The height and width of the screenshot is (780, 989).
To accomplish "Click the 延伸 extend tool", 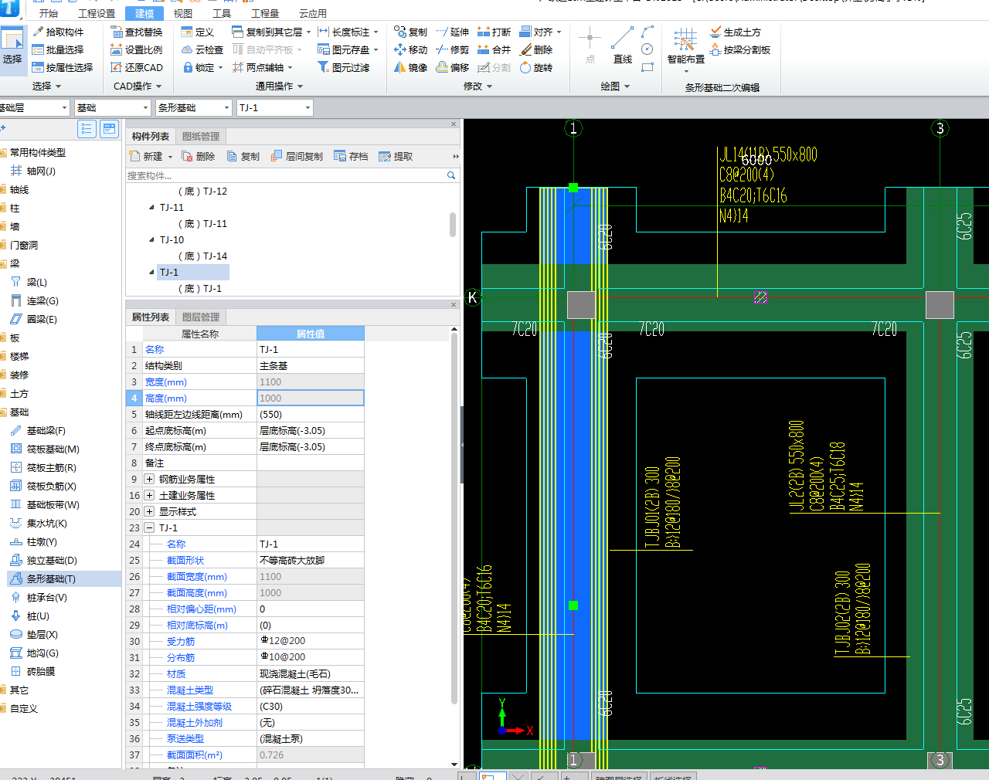I will 452,32.
